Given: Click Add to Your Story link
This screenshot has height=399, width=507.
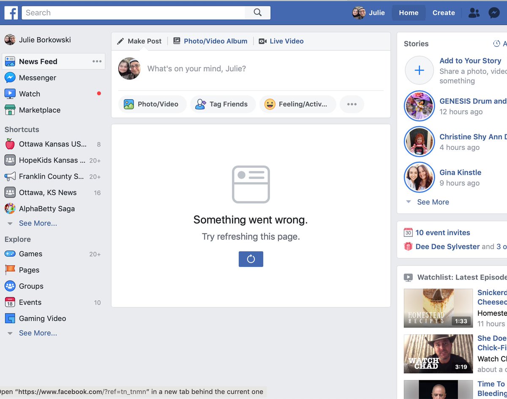Looking at the screenshot, I should point(470,61).
